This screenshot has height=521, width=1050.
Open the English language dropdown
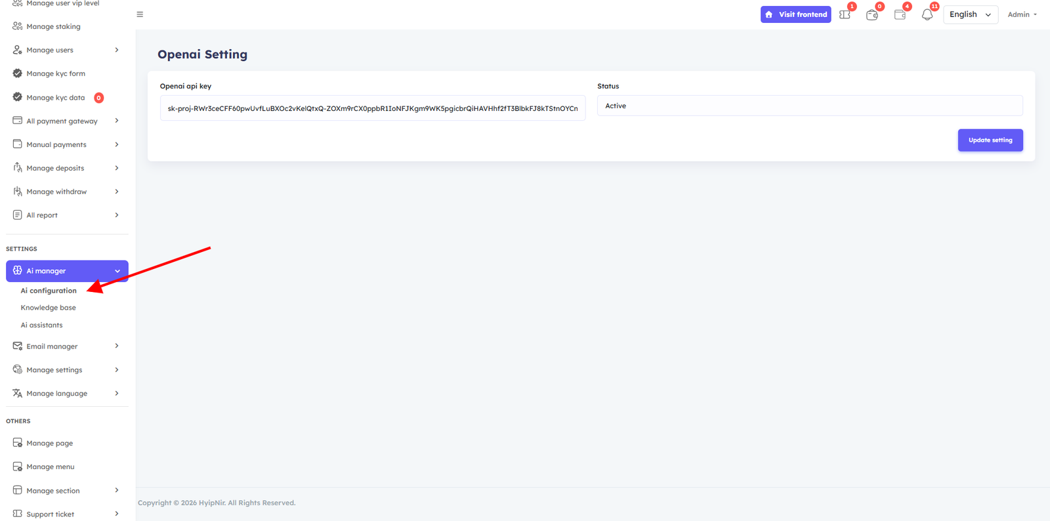tap(970, 14)
